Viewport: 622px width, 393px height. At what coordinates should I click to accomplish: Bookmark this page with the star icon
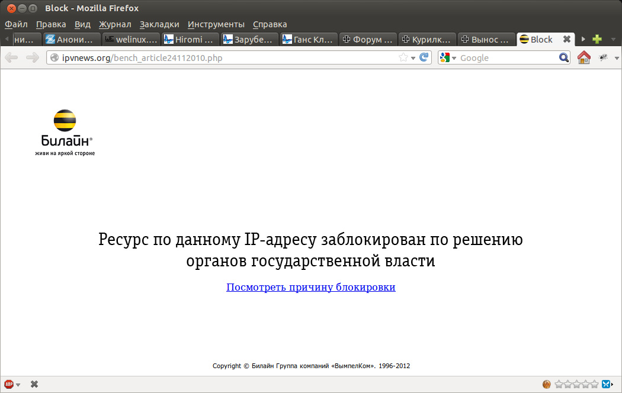pyautogui.click(x=403, y=57)
